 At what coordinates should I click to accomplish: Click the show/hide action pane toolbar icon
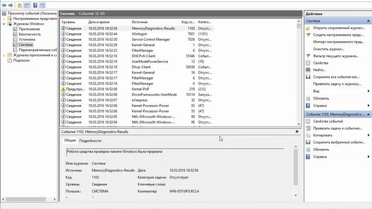[42, 5]
